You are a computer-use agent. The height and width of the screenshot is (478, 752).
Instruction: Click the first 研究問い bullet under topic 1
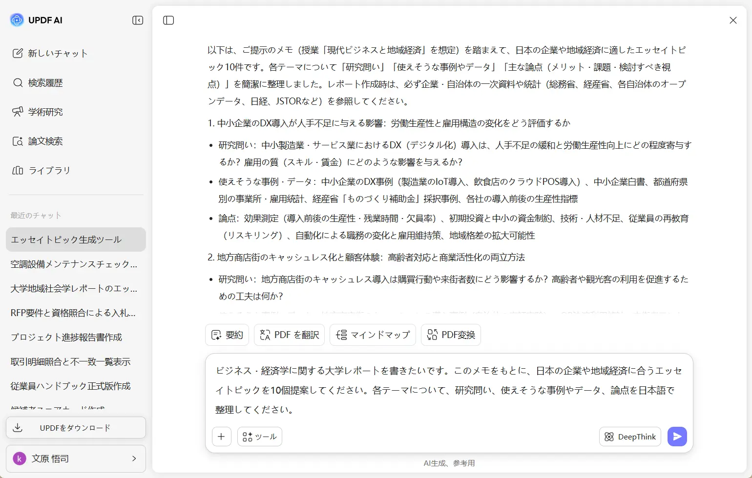[x=455, y=154]
